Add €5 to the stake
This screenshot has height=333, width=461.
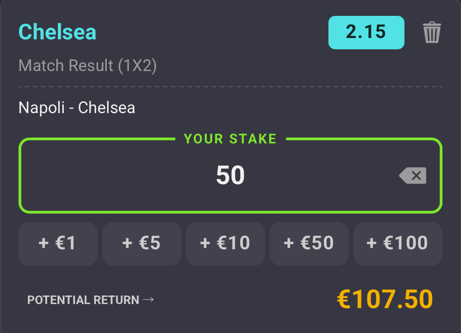(142, 243)
